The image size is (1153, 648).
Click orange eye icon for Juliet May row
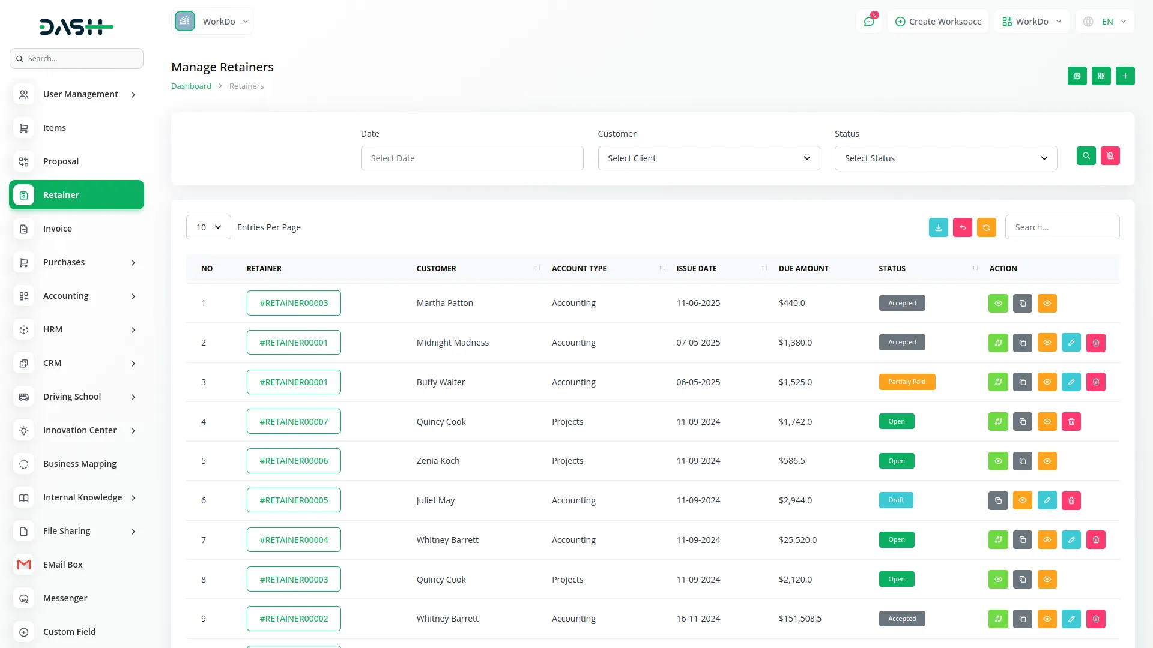tap(1022, 500)
